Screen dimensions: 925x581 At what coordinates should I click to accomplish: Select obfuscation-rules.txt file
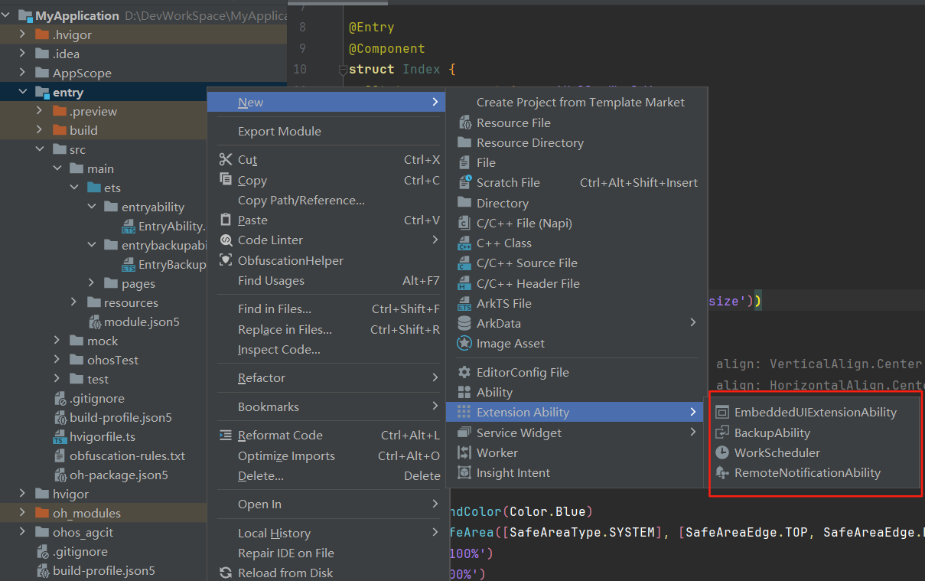click(127, 455)
